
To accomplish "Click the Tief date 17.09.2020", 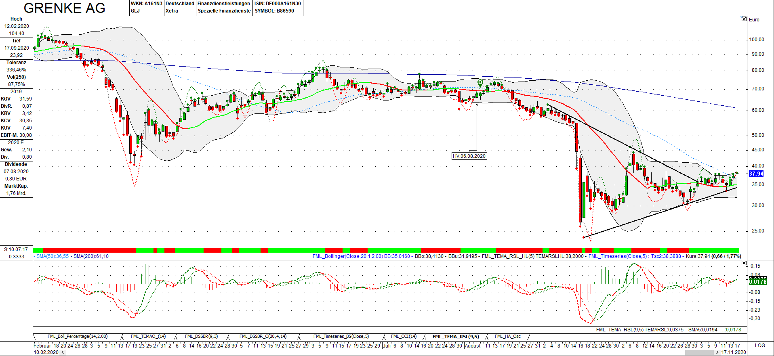I will click(17, 48).
